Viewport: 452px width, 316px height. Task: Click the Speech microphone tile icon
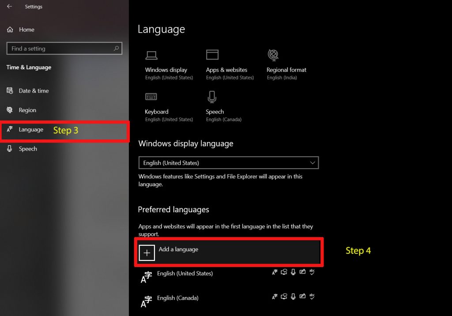point(212,97)
